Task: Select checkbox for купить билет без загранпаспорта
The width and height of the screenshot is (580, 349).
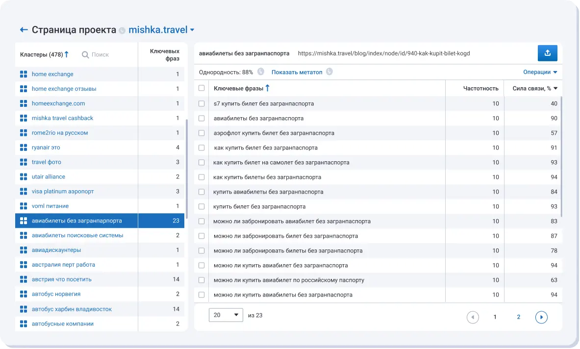Action: pyautogui.click(x=202, y=206)
